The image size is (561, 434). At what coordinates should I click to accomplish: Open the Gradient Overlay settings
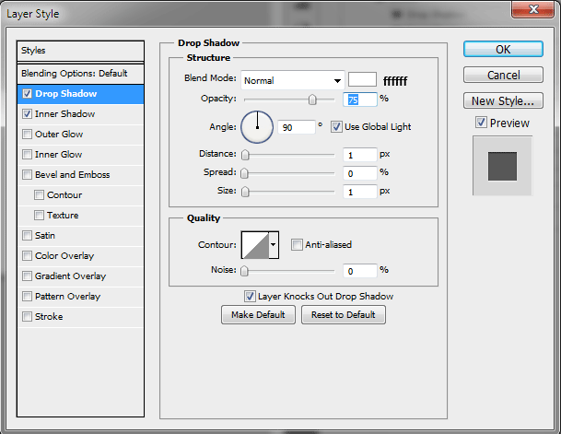click(70, 276)
